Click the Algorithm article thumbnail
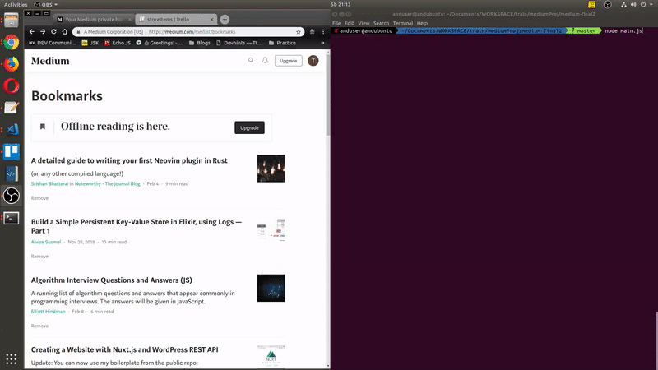The width and height of the screenshot is (658, 370). click(271, 289)
